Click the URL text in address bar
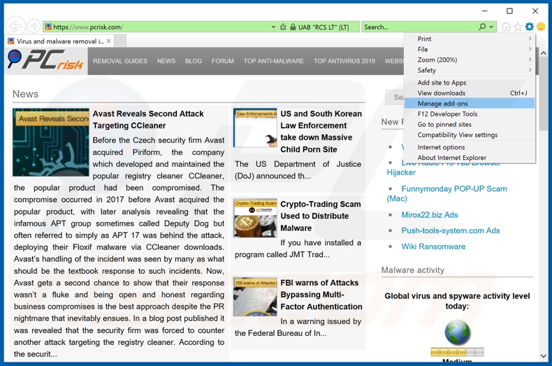The height and width of the screenshot is (366, 552). (x=88, y=27)
